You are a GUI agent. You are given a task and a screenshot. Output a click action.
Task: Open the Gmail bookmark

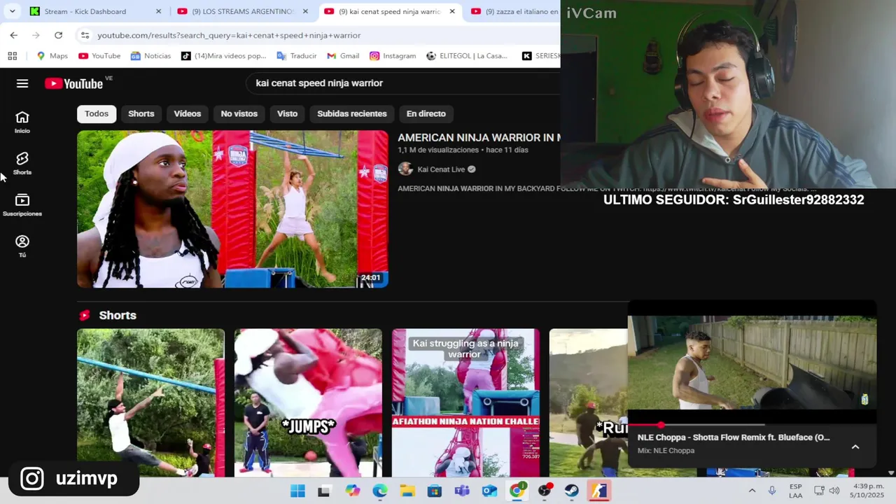pos(343,56)
